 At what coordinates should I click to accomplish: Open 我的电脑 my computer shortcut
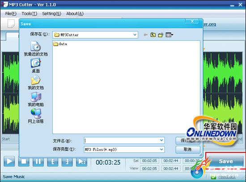[36, 99]
